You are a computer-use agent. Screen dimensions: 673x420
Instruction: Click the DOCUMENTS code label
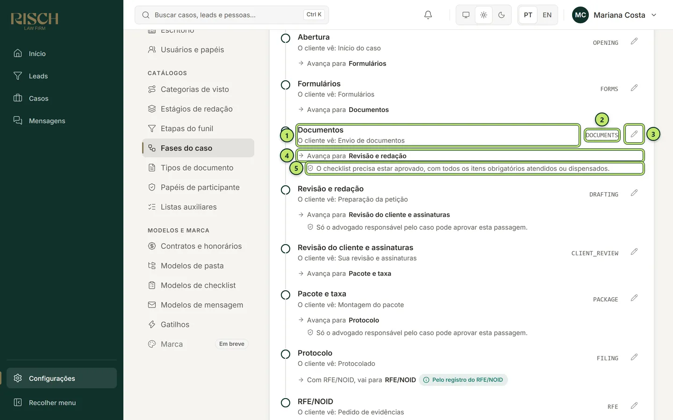coord(602,135)
